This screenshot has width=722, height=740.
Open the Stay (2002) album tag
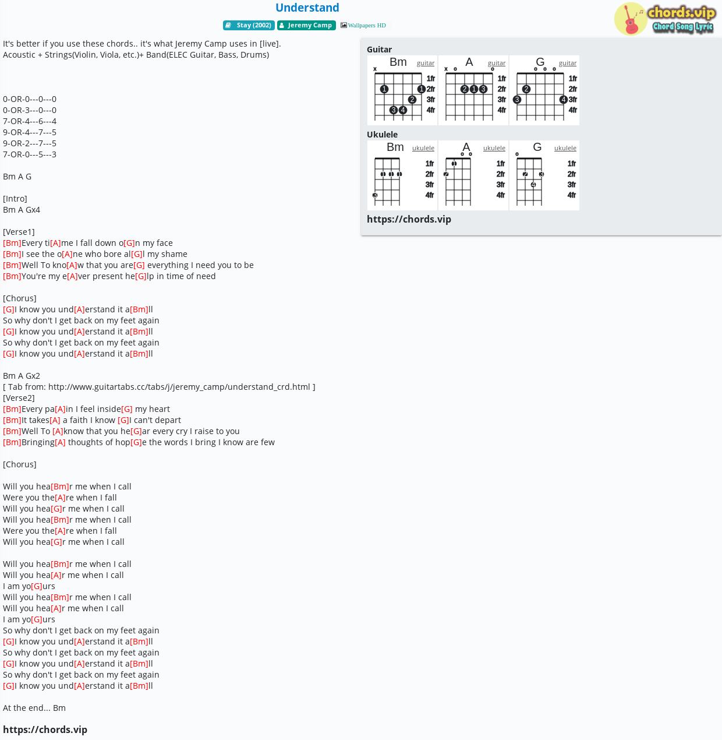click(249, 25)
